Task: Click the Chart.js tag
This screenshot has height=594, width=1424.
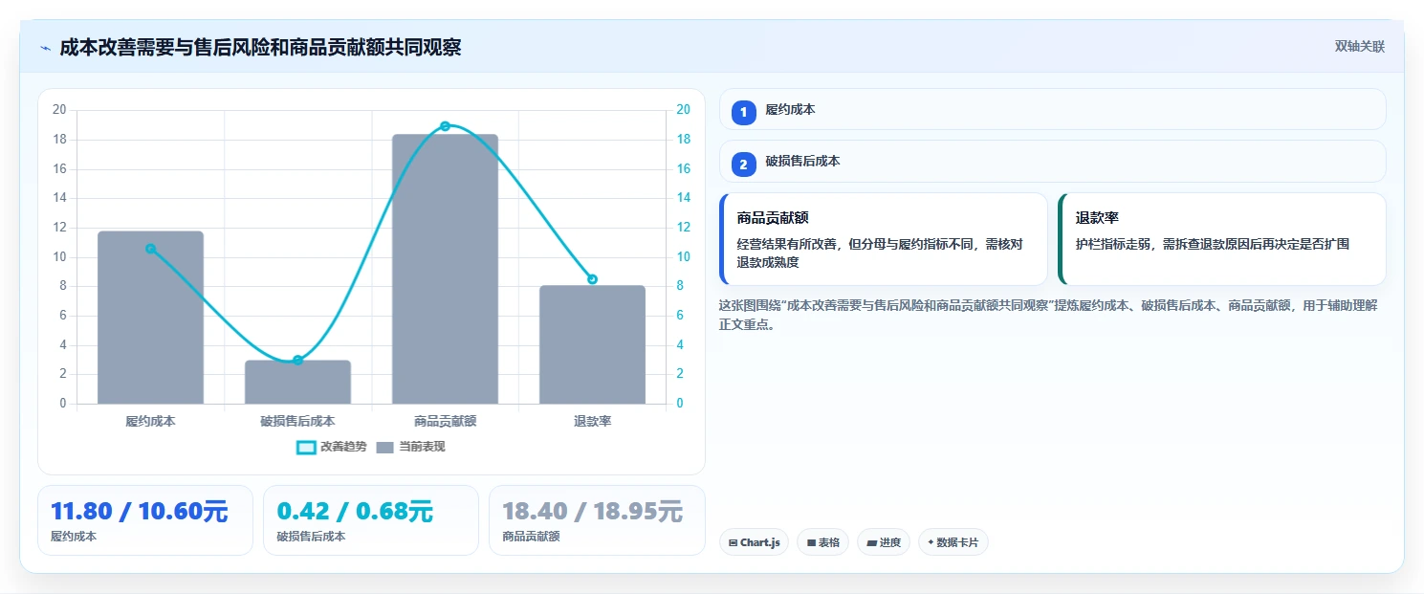Action: 754,542
